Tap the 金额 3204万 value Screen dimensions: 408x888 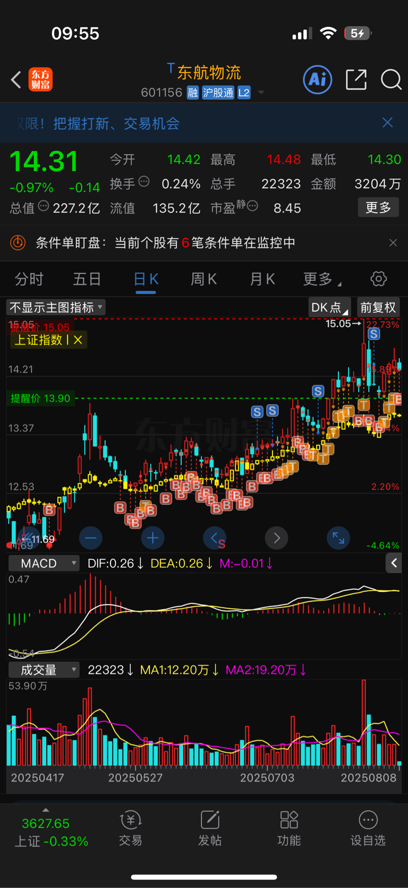378,184
